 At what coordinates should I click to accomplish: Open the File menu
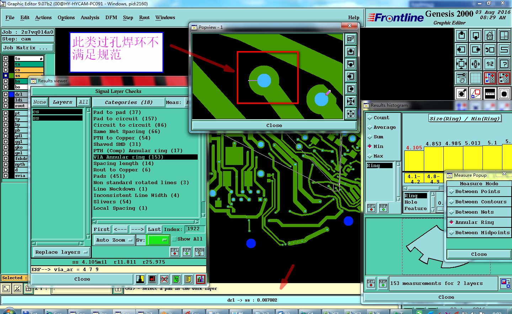point(10,17)
